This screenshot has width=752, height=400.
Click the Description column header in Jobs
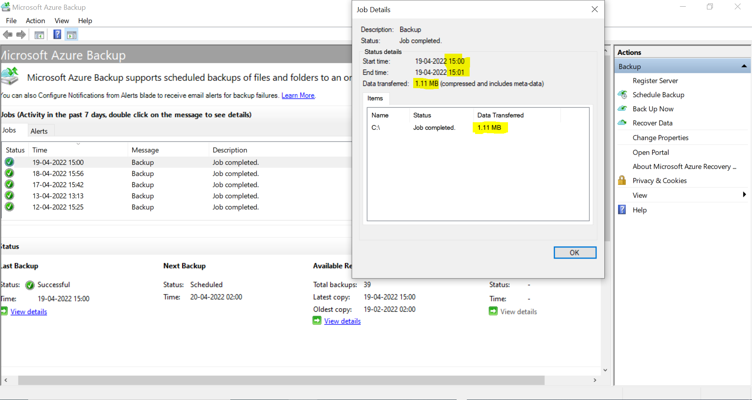(280, 150)
